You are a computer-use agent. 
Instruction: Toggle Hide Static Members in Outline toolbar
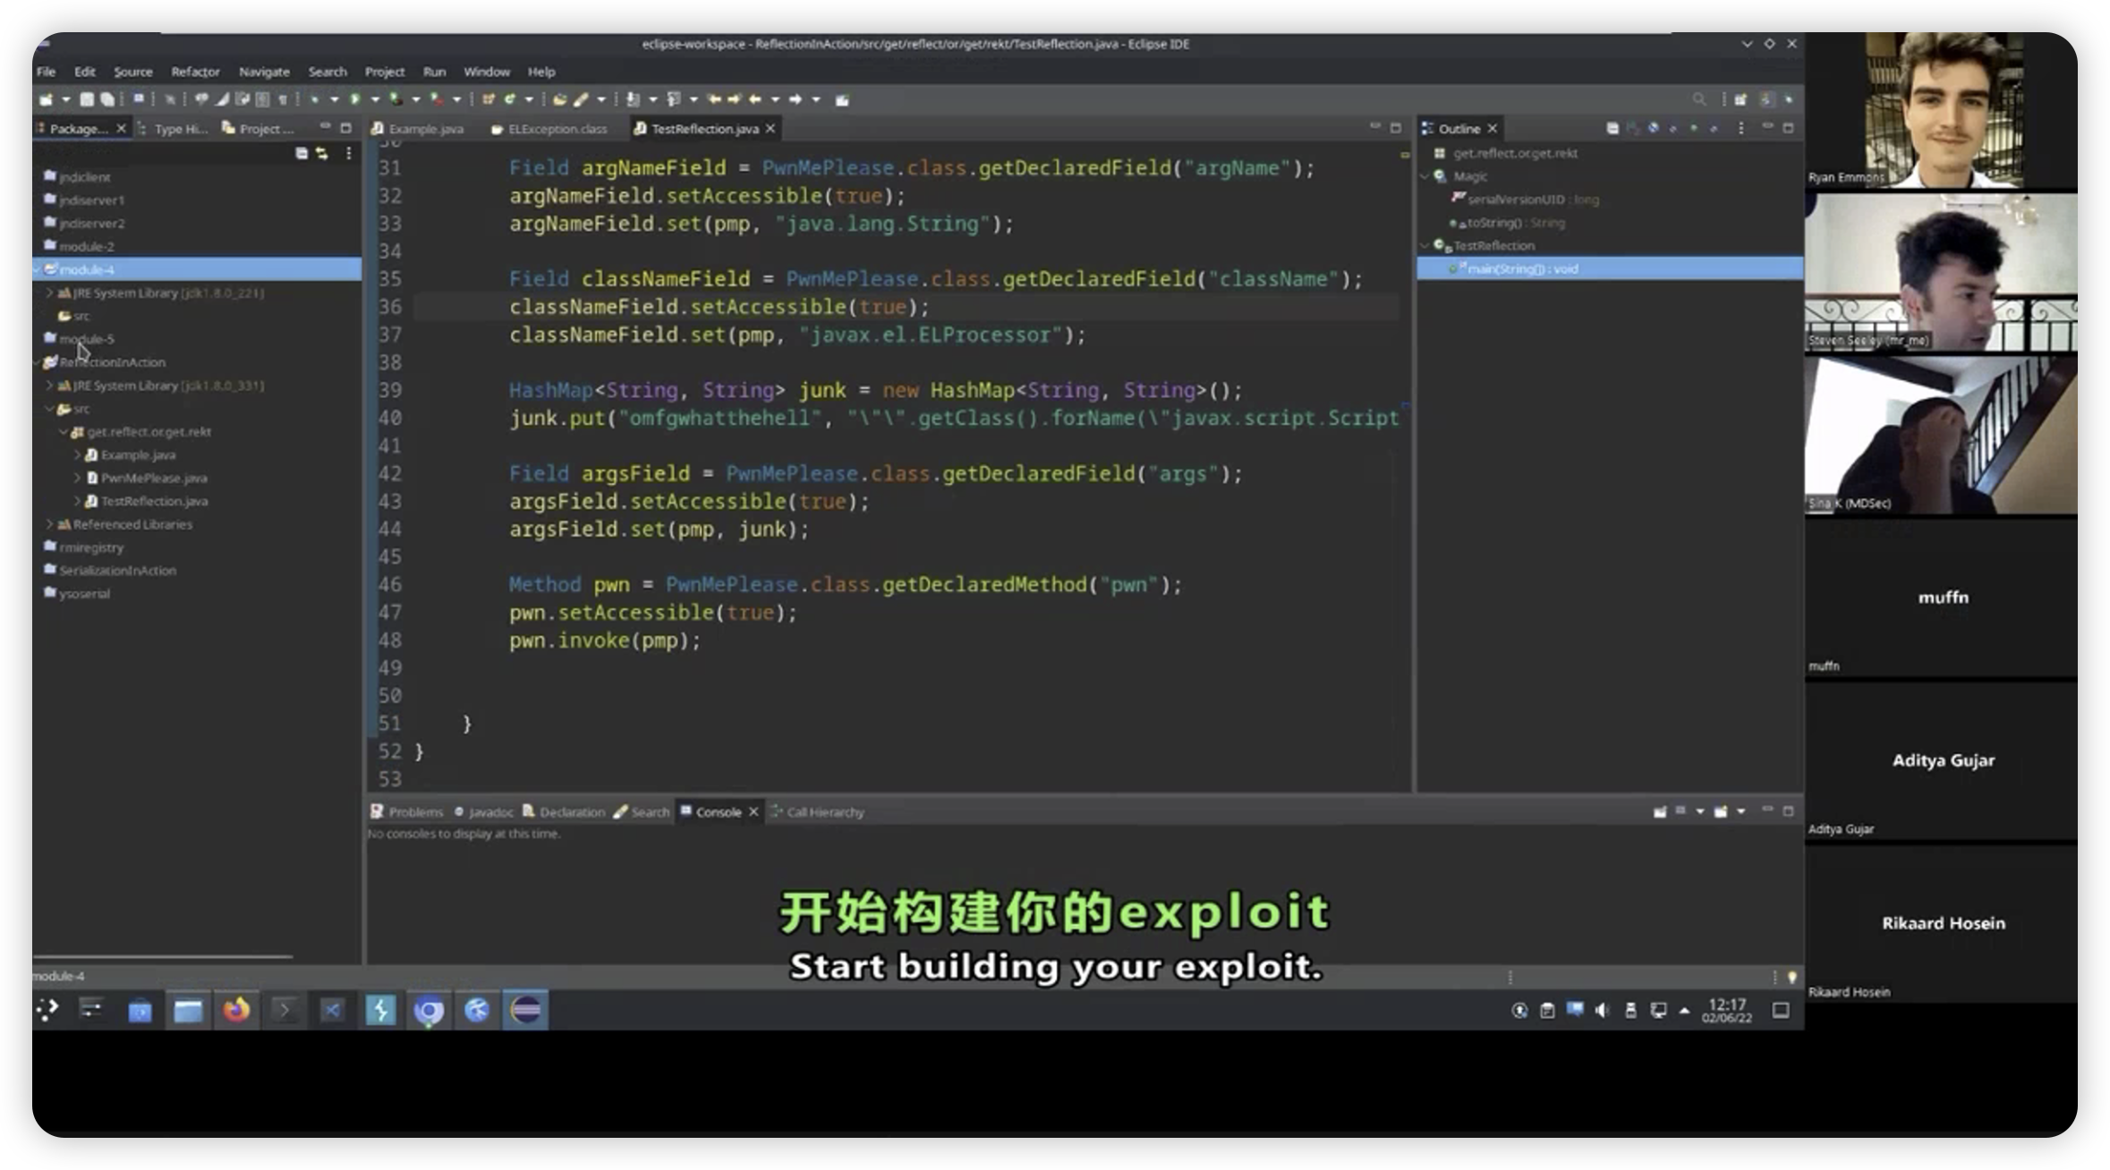pyautogui.click(x=1672, y=129)
